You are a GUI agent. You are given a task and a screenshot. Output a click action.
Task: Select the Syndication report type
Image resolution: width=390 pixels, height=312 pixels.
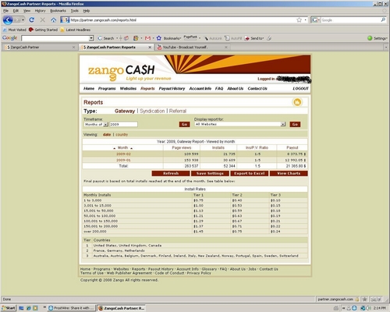click(152, 111)
